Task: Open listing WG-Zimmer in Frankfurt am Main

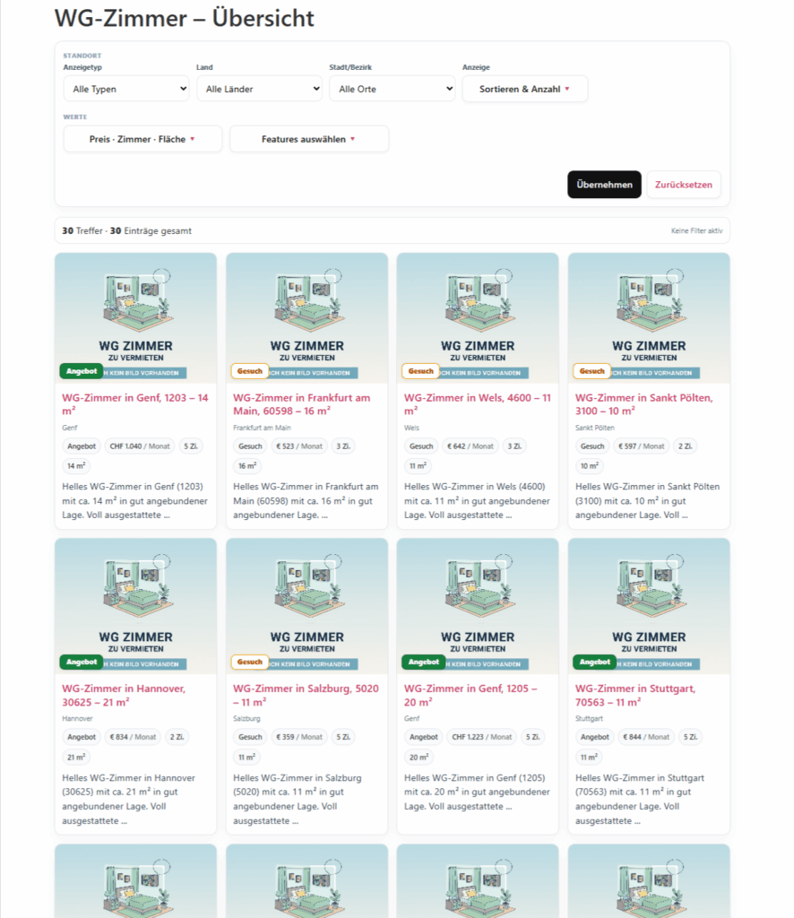Action: pyautogui.click(x=301, y=403)
